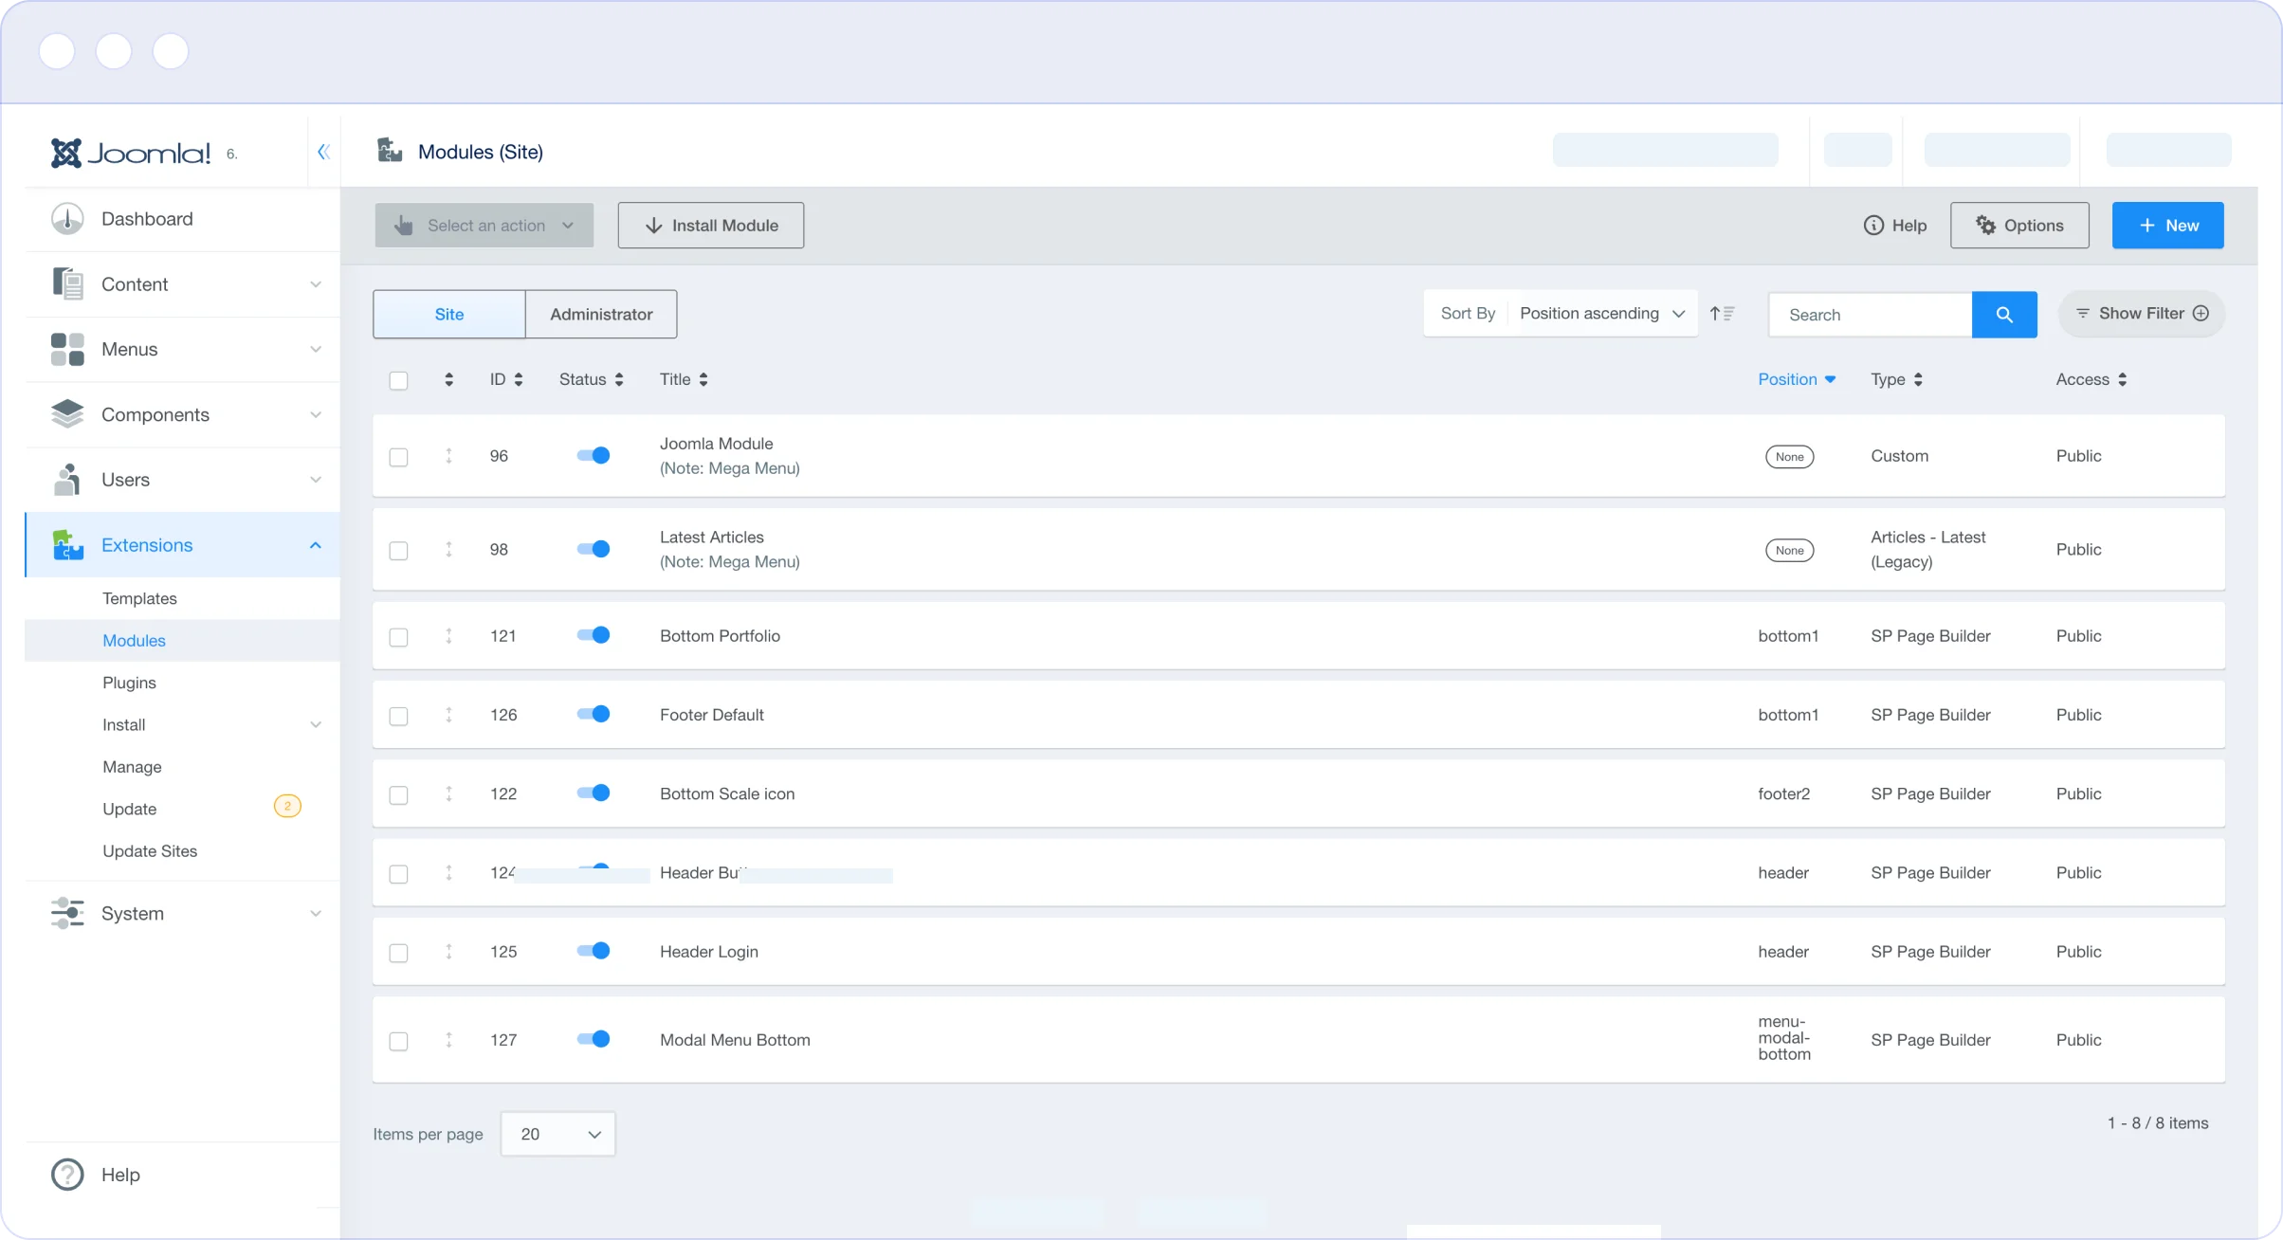Switch to the Administrator tab
2283x1240 pixels.
coord(601,315)
